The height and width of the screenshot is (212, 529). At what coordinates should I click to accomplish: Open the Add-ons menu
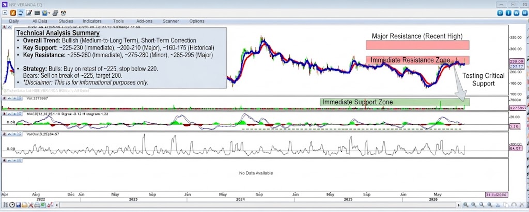[145, 21]
